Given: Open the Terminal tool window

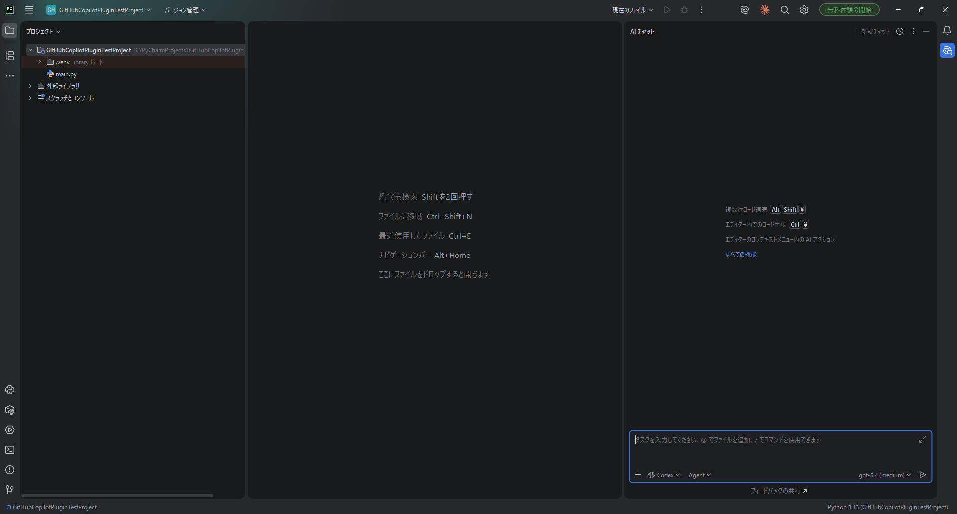Looking at the screenshot, I should pos(10,450).
